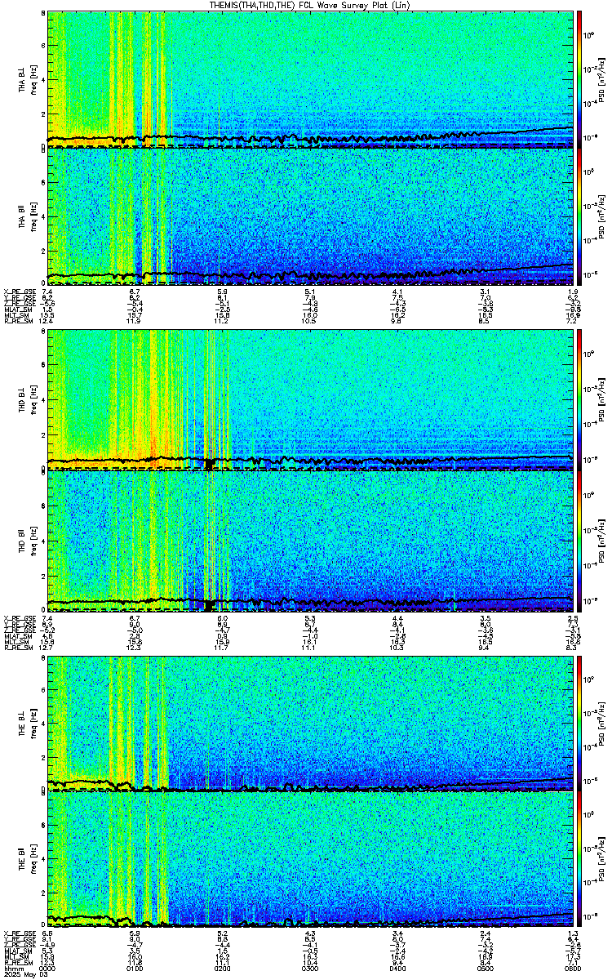Click the R_RE_SM label under the THA panels
Image resolution: width=612 pixels, height=980 pixels.
[17, 321]
